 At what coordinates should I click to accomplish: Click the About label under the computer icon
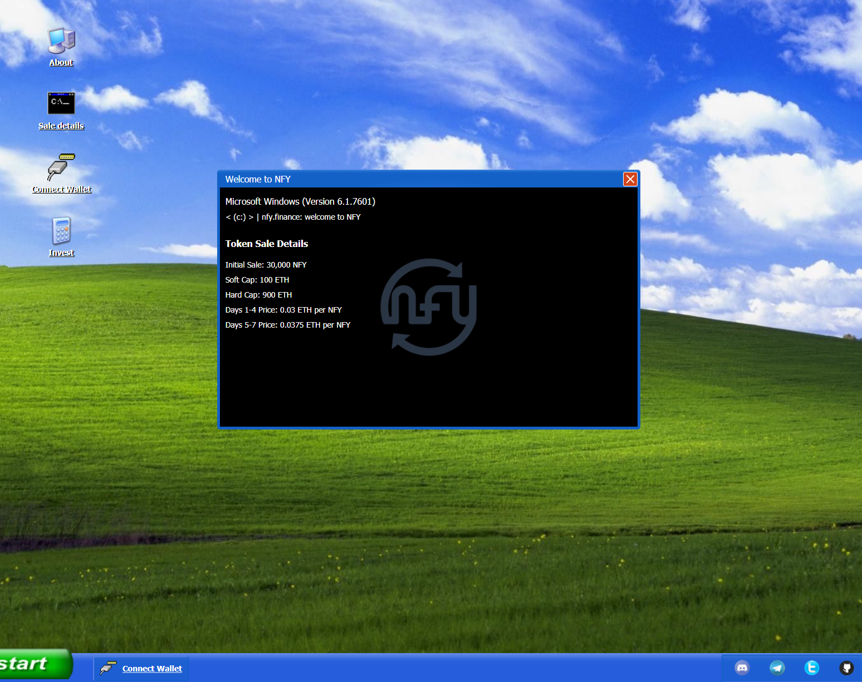(61, 62)
